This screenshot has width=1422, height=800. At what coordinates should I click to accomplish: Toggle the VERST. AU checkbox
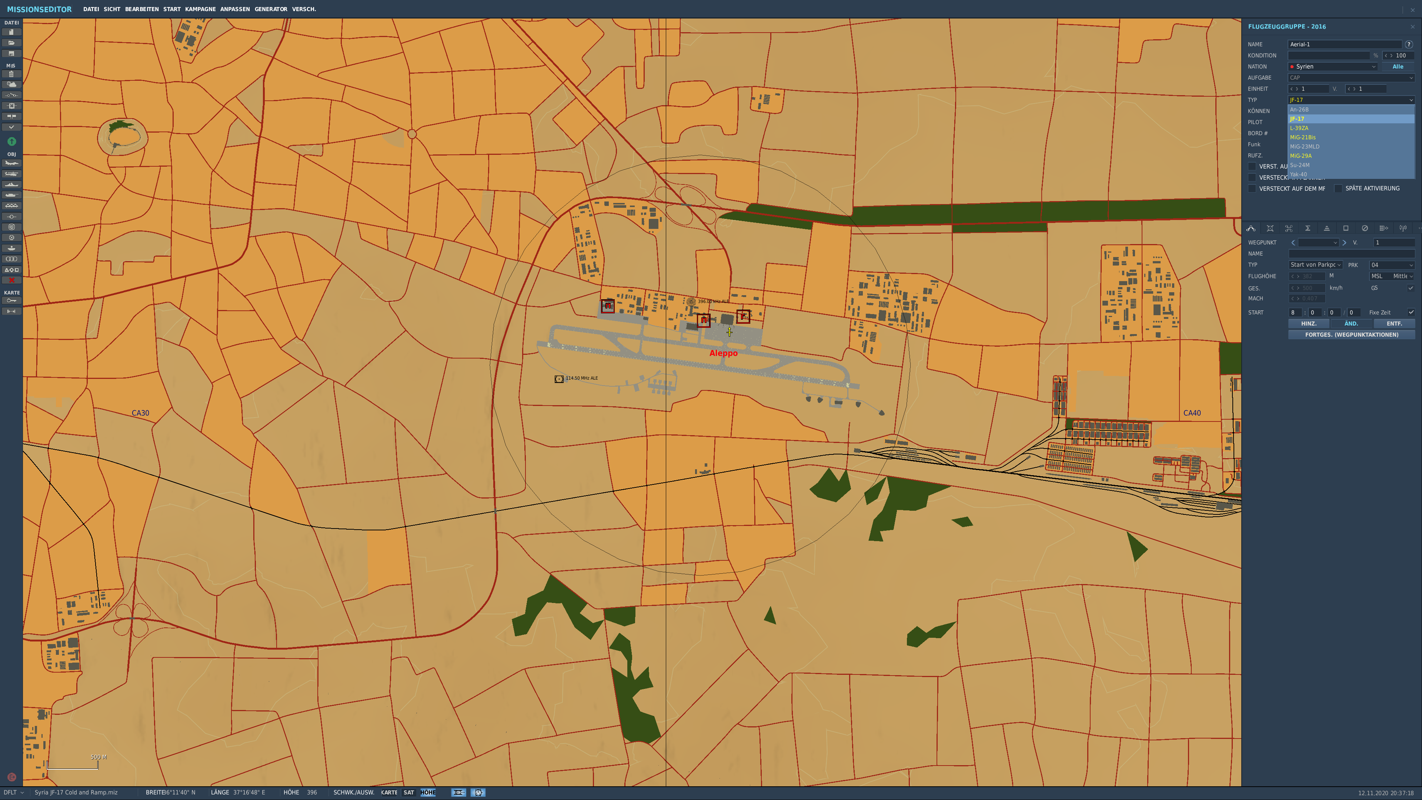pos(1252,166)
